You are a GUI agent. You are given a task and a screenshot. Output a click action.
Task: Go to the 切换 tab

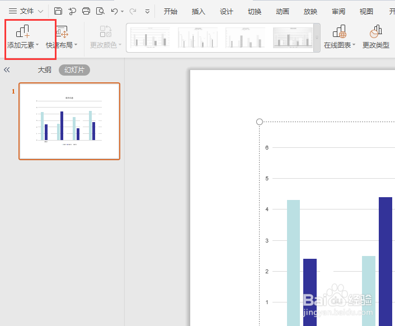point(255,11)
